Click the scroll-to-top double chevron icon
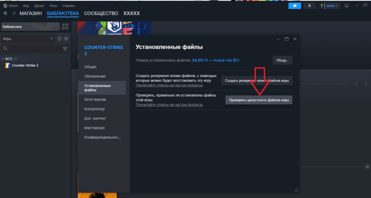This screenshot has height=198, width=371. point(367,167)
